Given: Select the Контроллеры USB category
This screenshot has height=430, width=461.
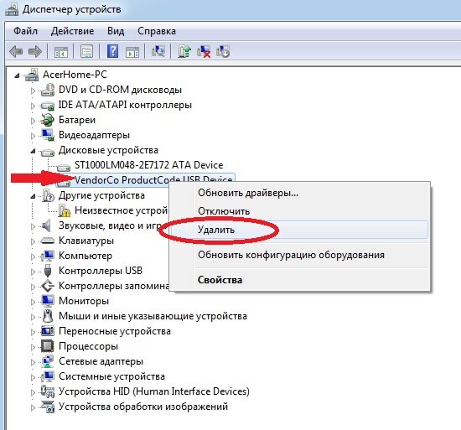Looking at the screenshot, I should 101,271.
